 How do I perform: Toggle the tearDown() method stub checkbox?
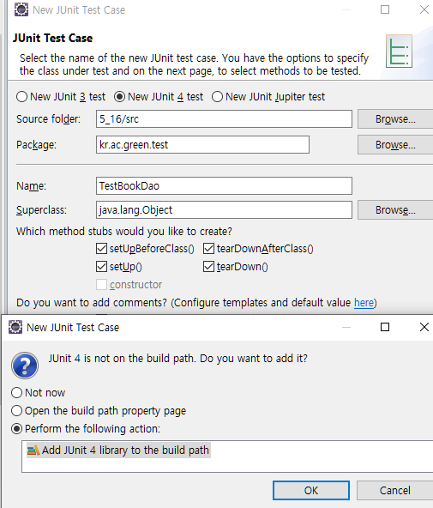[208, 267]
